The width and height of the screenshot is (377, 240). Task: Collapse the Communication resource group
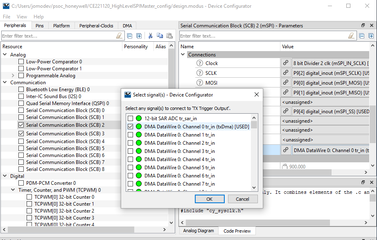5,82
